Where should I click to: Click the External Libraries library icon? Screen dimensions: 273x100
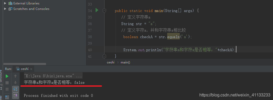tap(10, 3)
